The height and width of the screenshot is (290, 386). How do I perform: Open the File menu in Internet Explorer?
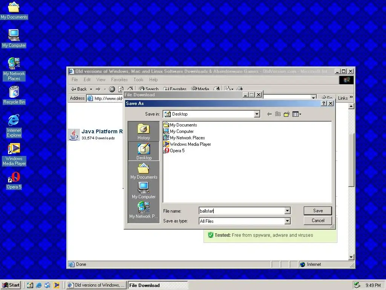(75, 80)
